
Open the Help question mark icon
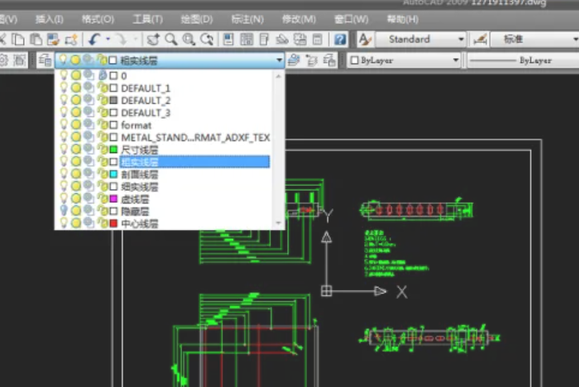(340, 39)
